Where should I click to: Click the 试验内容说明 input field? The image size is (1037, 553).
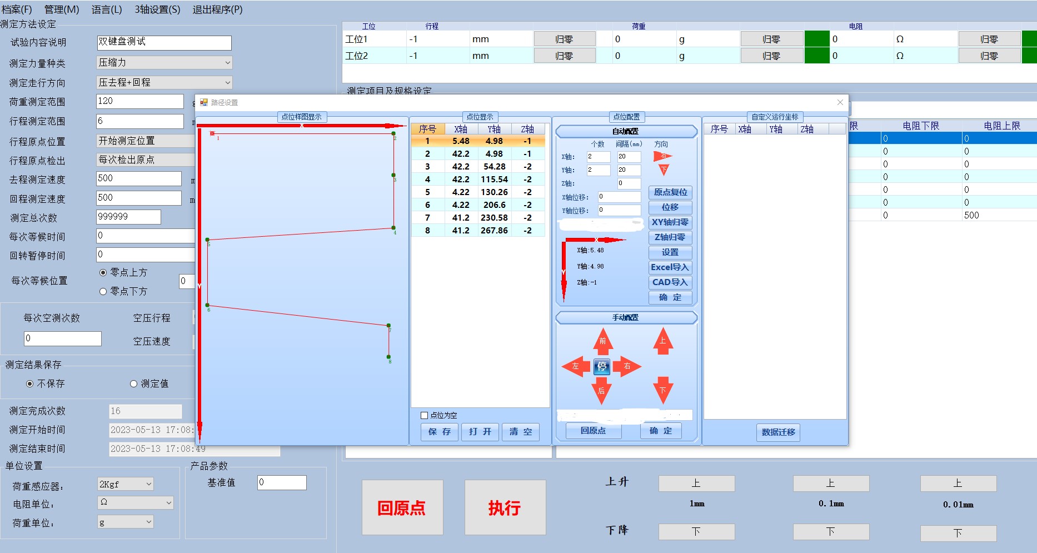(164, 43)
